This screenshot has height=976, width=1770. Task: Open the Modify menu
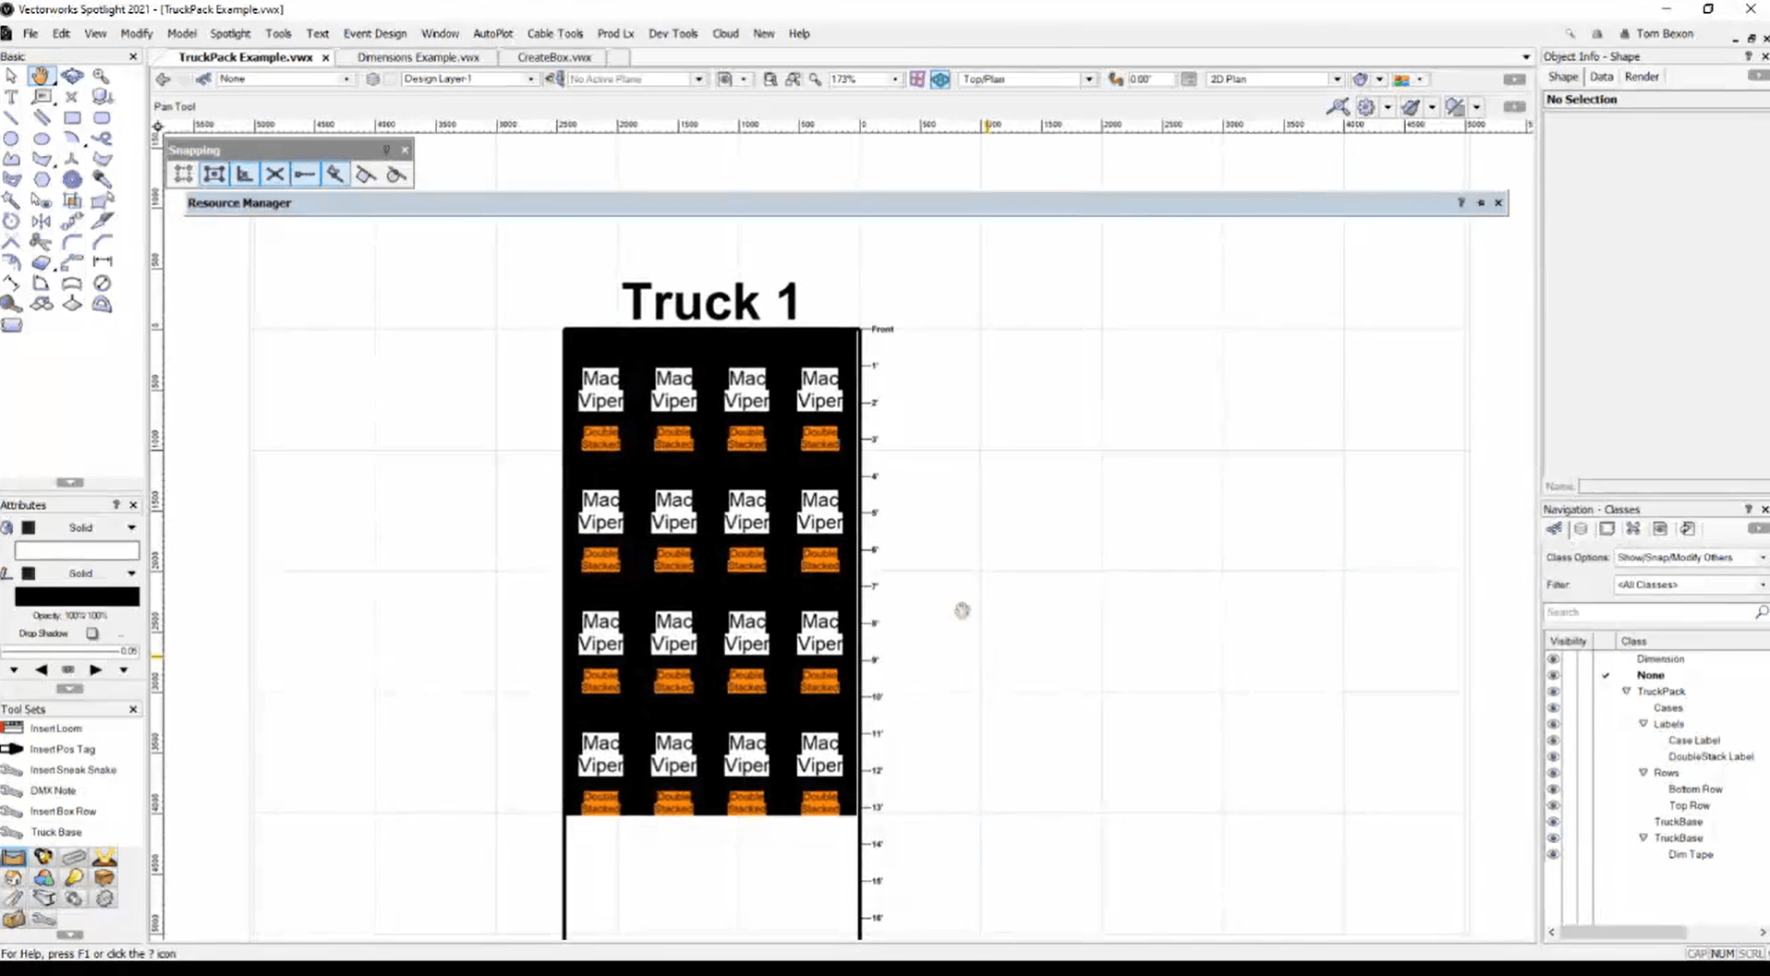pos(137,34)
